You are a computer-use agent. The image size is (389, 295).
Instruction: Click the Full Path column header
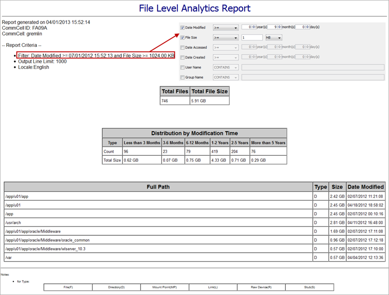158,187
